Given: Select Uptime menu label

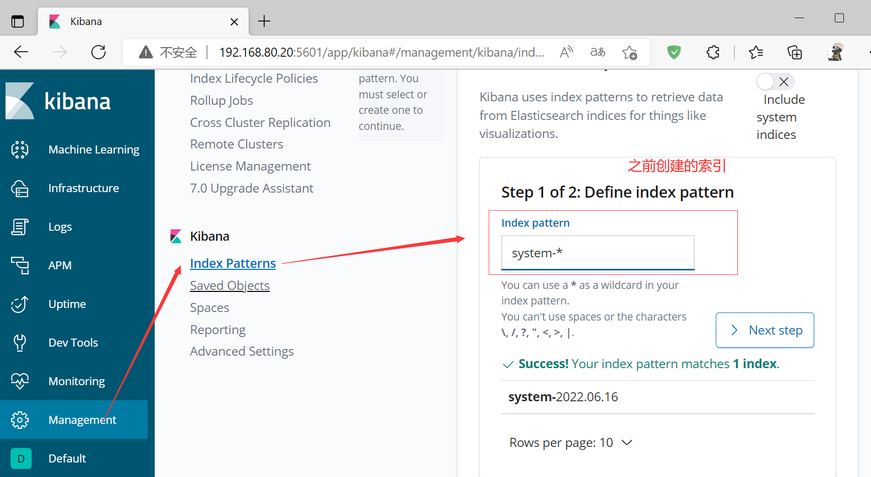Looking at the screenshot, I should click(67, 304).
